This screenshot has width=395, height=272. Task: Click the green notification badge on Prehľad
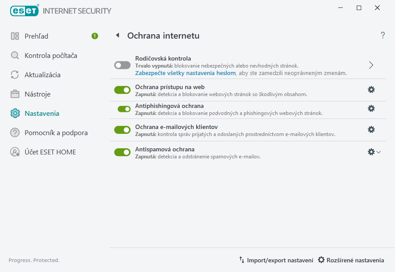(95, 36)
